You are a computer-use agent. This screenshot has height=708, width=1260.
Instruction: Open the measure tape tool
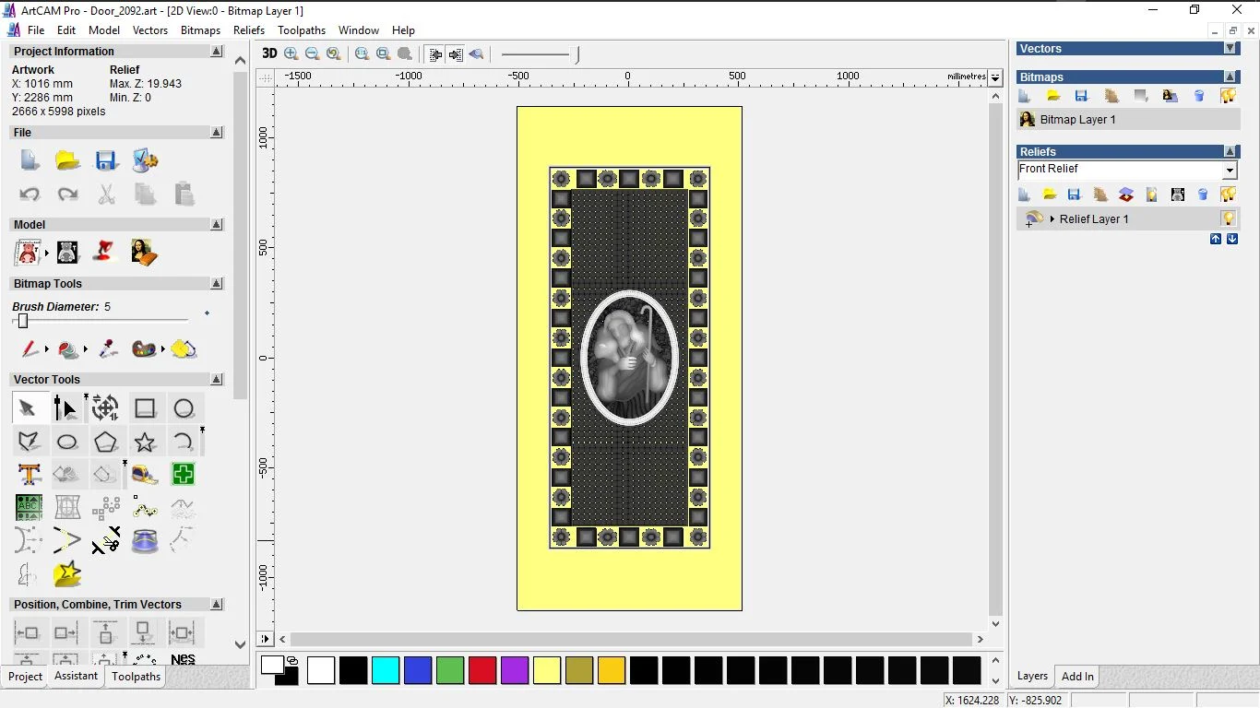tap(145, 475)
